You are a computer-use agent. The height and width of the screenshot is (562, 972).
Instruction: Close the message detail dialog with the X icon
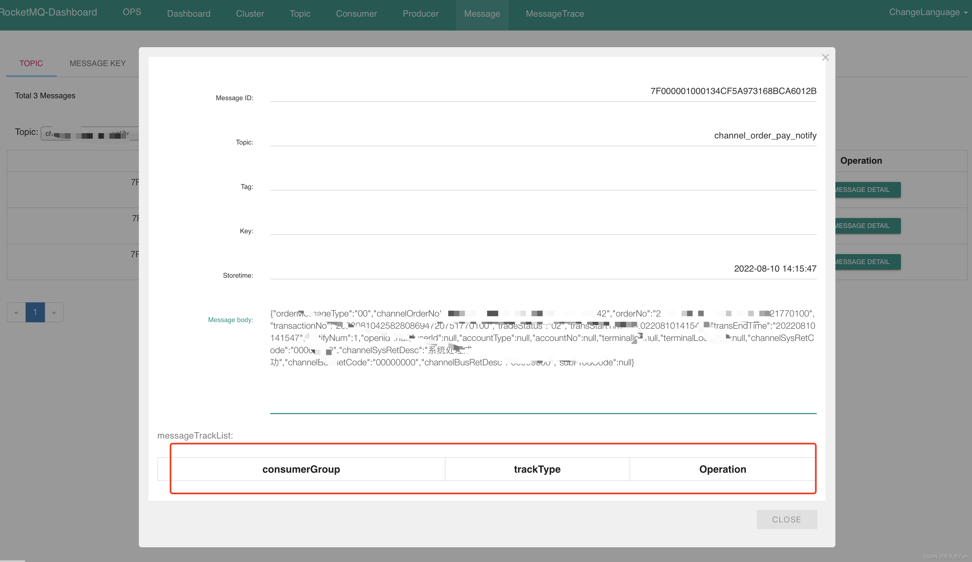coord(825,57)
